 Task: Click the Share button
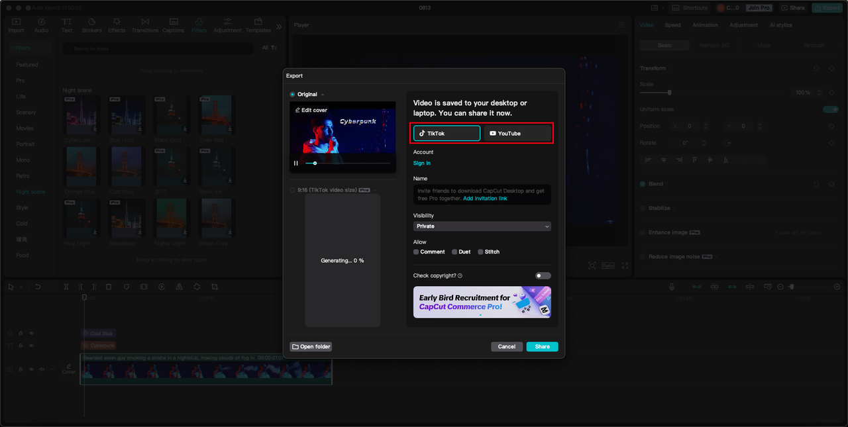(x=542, y=346)
